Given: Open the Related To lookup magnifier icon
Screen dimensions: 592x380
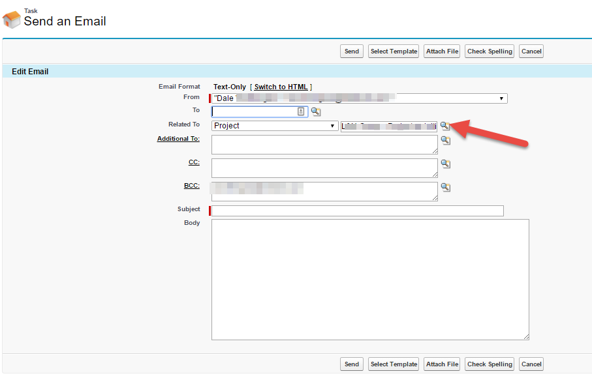Looking at the screenshot, I should point(444,125).
